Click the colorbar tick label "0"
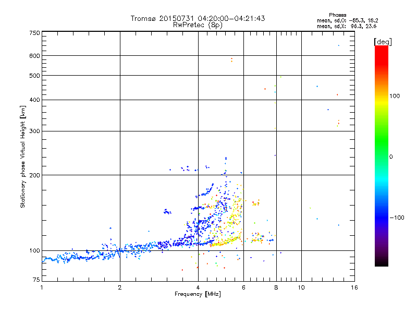Screen dimensions: 417x313 pyautogui.click(x=391, y=157)
